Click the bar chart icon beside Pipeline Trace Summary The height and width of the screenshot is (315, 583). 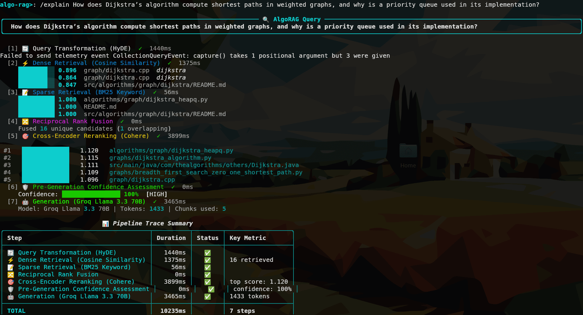pos(105,224)
